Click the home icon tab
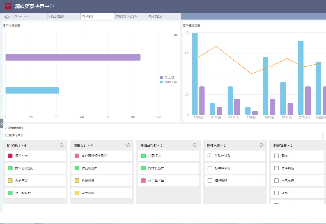 click(7, 16)
